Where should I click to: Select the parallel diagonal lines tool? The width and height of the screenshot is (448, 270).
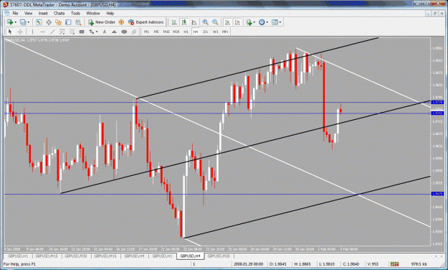tap(134, 32)
